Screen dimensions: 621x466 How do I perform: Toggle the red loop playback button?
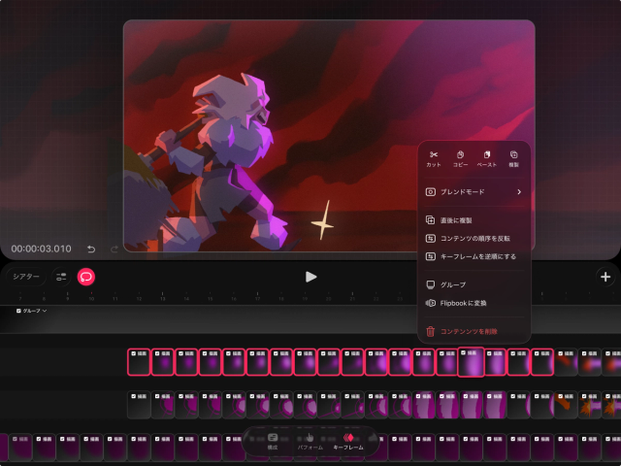[86, 277]
